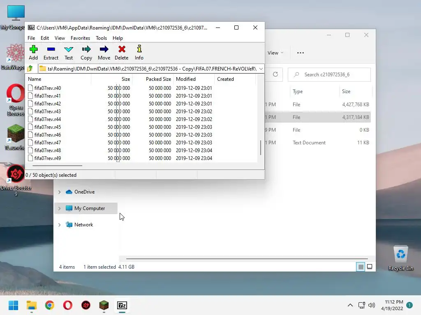Viewport: 421px width, 315px height.
Task: Click the Extract toolbar icon
Action: pyautogui.click(x=51, y=49)
